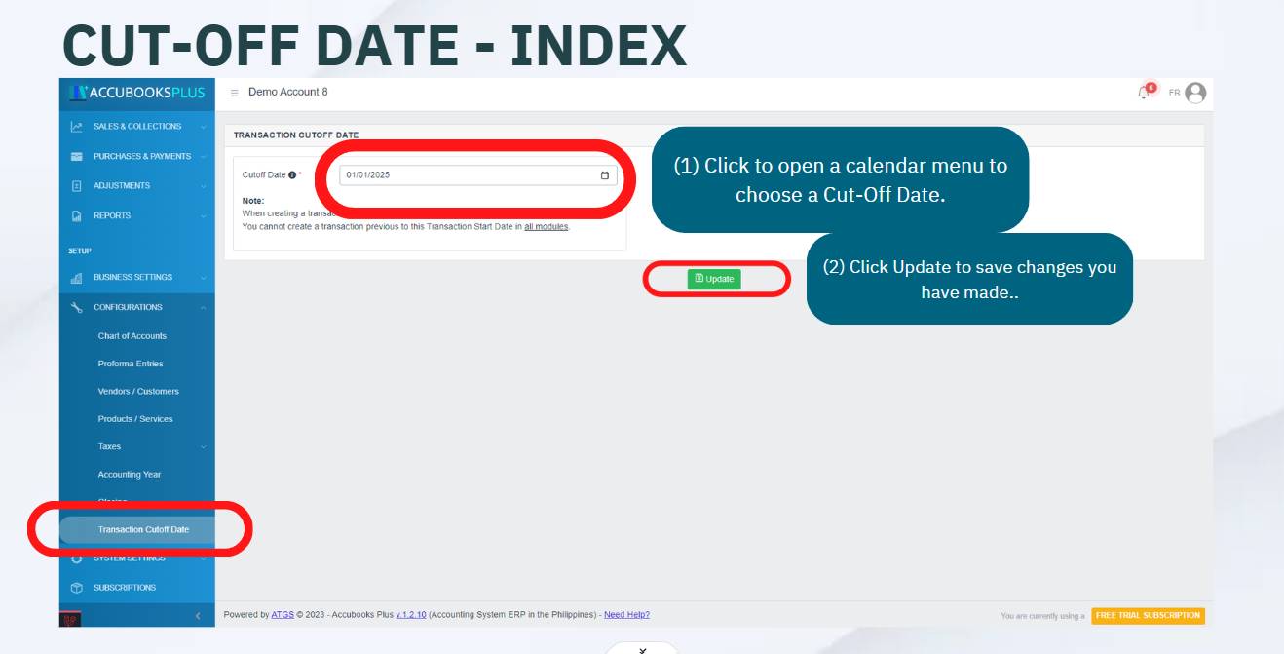Open Products / Services

click(135, 419)
